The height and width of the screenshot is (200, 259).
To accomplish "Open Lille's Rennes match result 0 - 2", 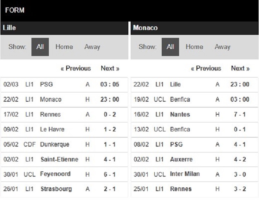I will [64, 115].
